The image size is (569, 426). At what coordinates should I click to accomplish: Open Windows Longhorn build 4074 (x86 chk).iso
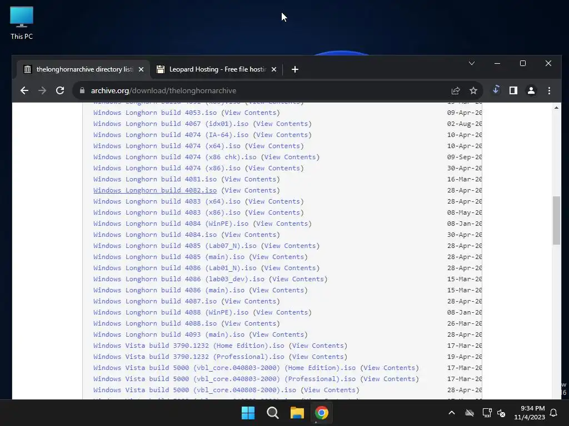coord(175,157)
